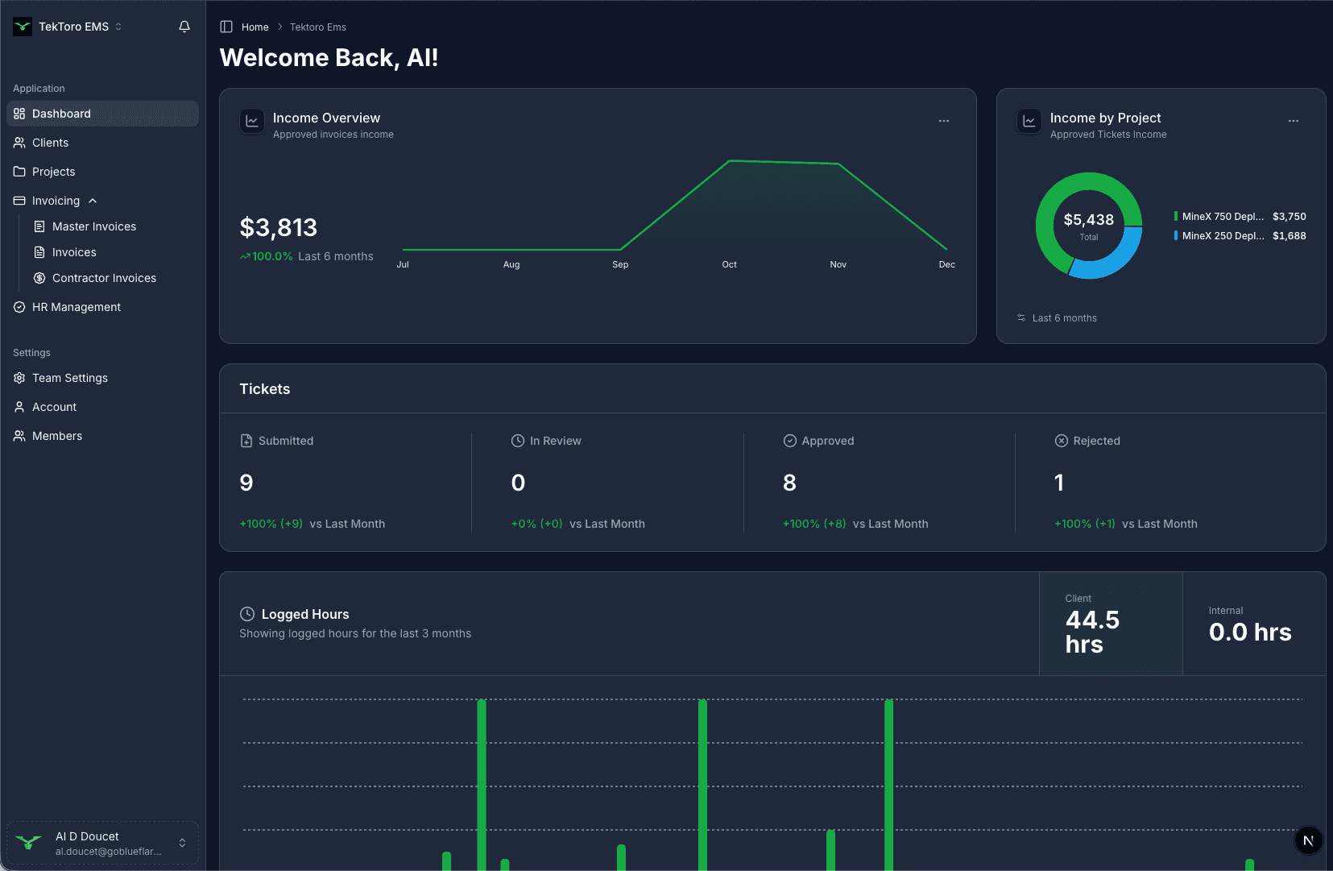Open Income by Project options menu
The image size is (1333, 871).
[1294, 121]
